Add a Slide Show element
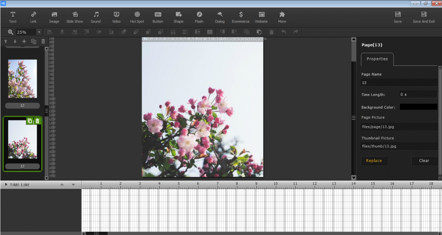Viewport: 442px width, 235px height. pos(75,17)
